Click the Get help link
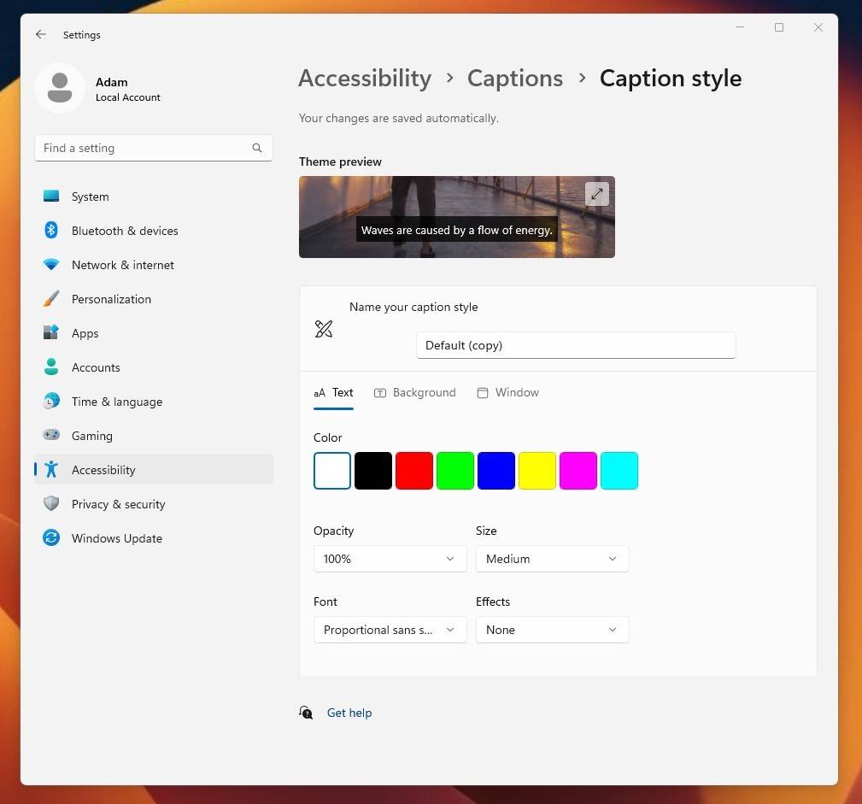The height and width of the screenshot is (804, 862). pyautogui.click(x=349, y=712)
